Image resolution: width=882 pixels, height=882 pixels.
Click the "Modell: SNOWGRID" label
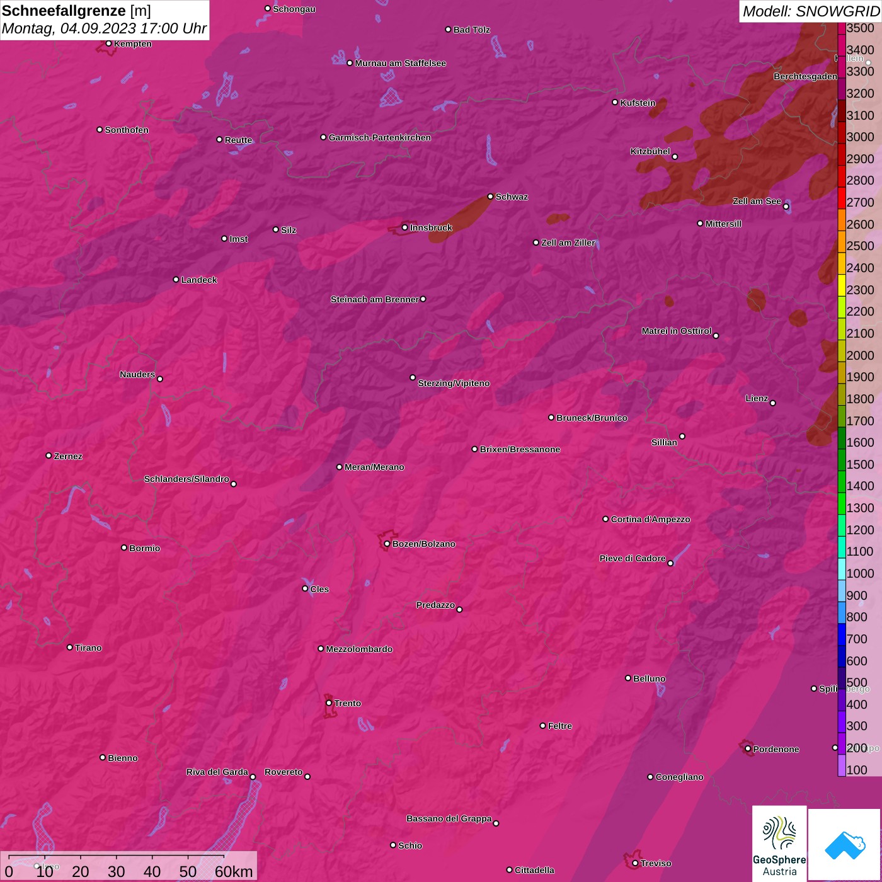[811, 11]
